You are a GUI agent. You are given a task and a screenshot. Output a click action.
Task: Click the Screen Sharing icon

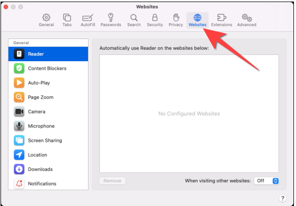point(19,140)
